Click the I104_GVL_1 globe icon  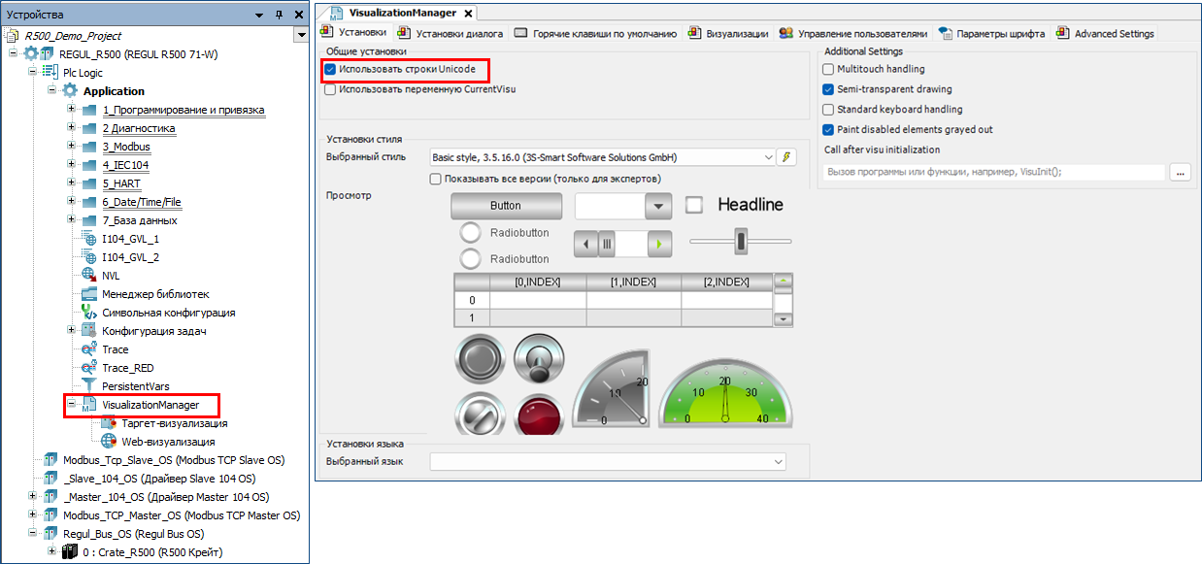[89, 239]
